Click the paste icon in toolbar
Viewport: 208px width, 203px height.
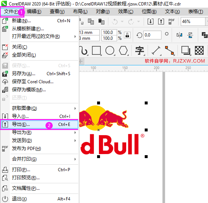point(101,22)
